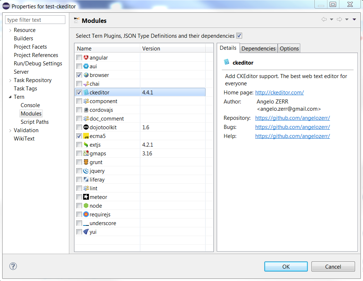Screen dimensions: 363x281
Task: Enable the cordovajs module checkbox
Action: pos(79,110)
